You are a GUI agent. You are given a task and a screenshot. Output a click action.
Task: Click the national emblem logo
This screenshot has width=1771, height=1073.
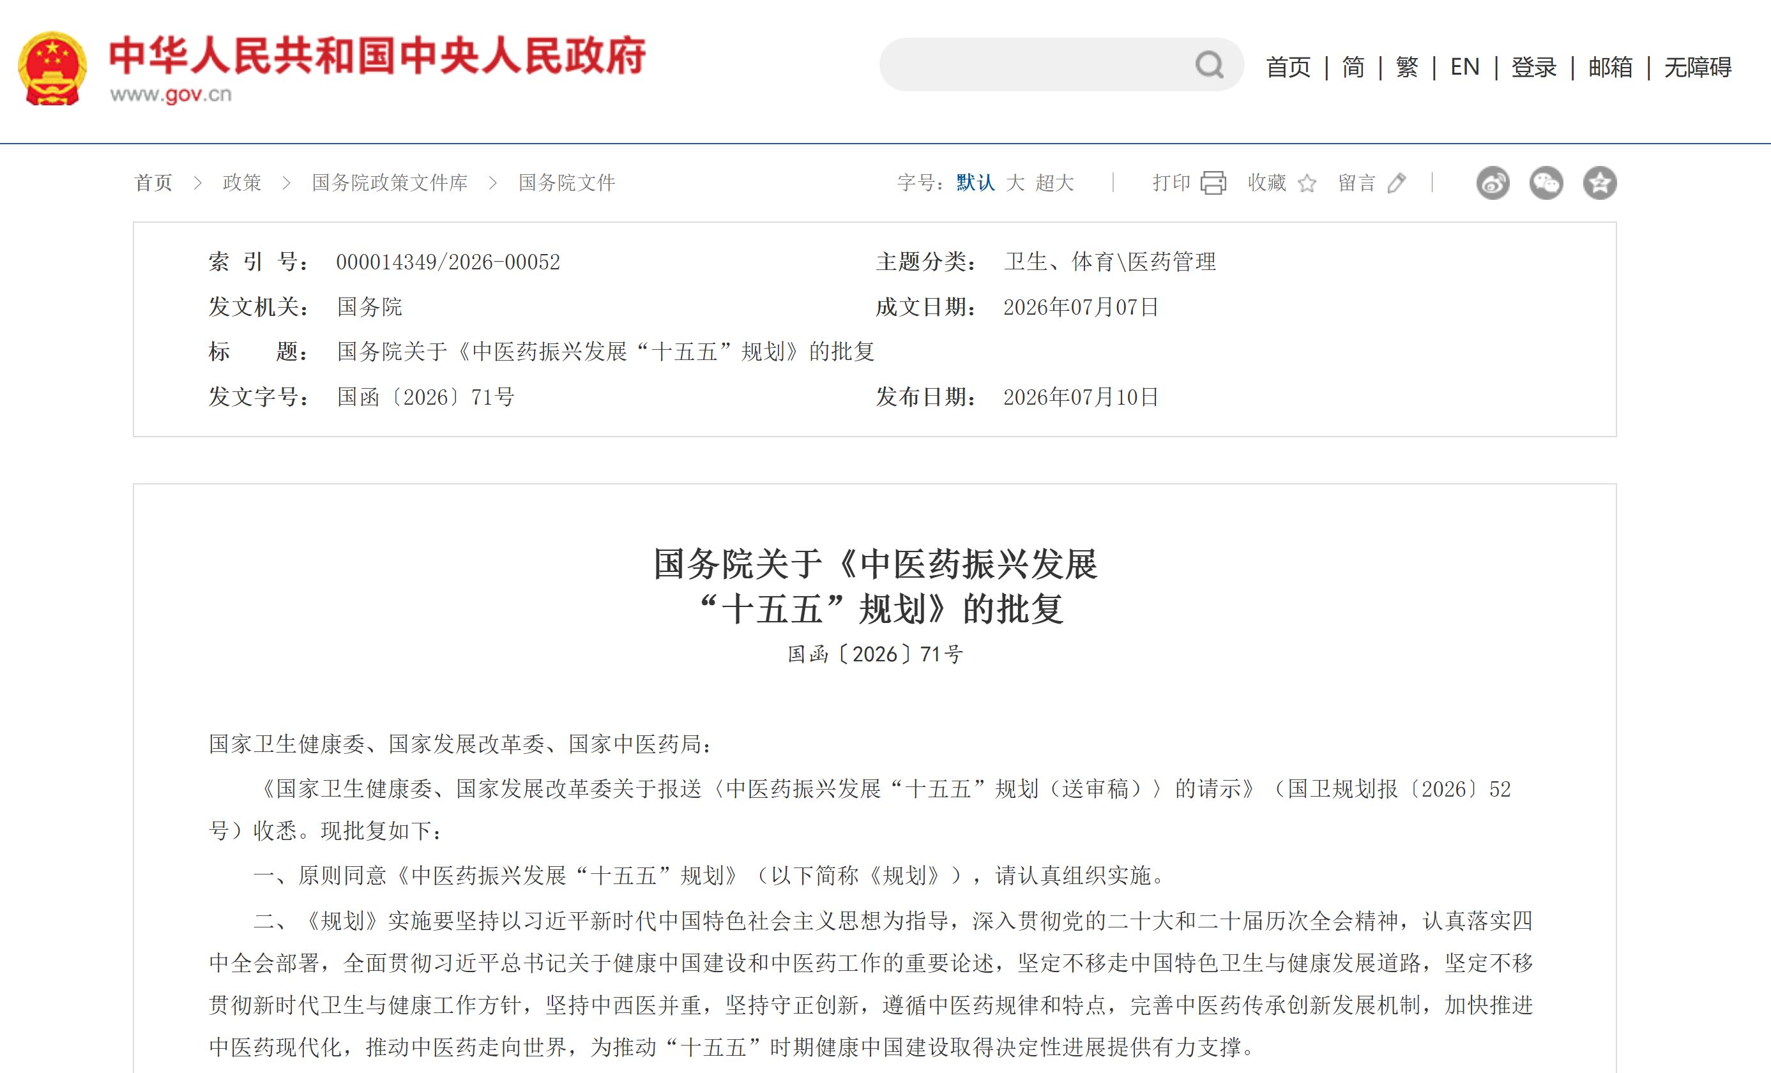pos(52,68)
